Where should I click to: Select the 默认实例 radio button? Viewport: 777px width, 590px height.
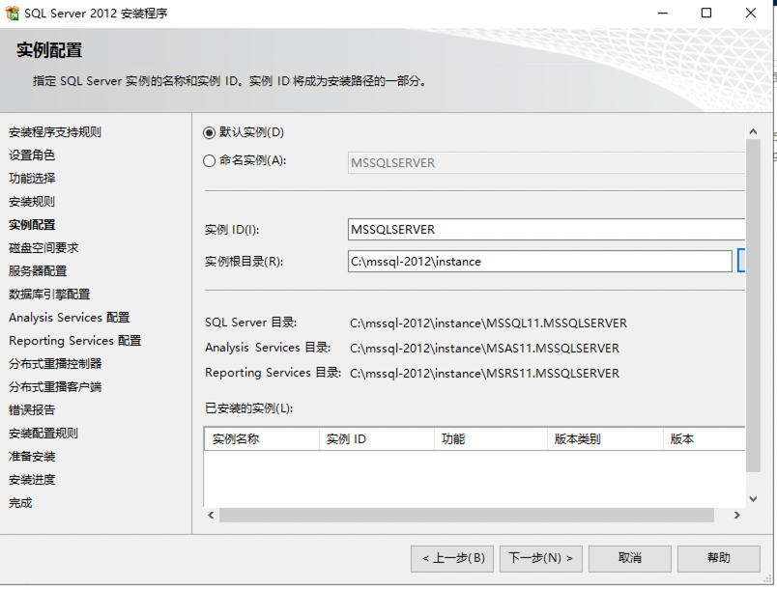tap(210, 132)
